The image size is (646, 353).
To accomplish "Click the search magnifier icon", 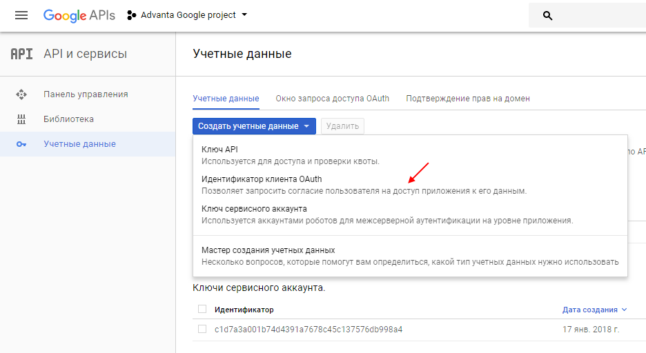I will 547,15.
